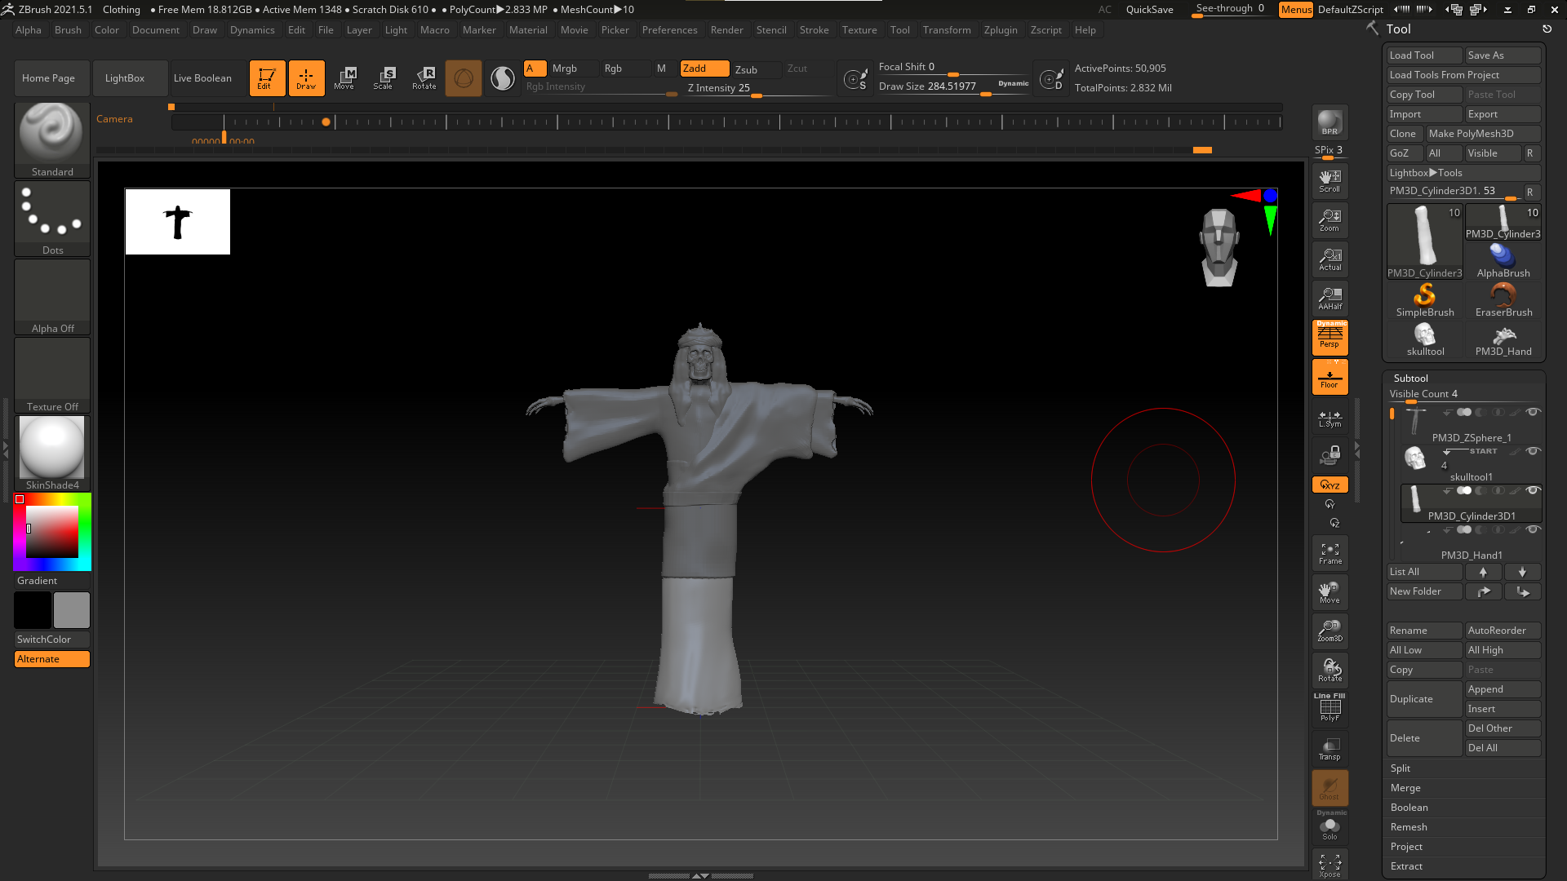Hide the skulltool1 subtool eye
1567x881 pixels.
pos(1533,451)
